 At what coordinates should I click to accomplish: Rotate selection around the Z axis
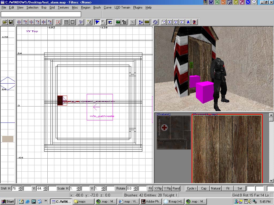50,22
